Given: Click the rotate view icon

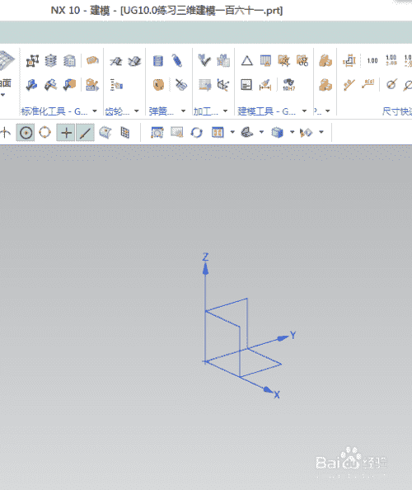Looking at the screenshot, I should (197, 133).
